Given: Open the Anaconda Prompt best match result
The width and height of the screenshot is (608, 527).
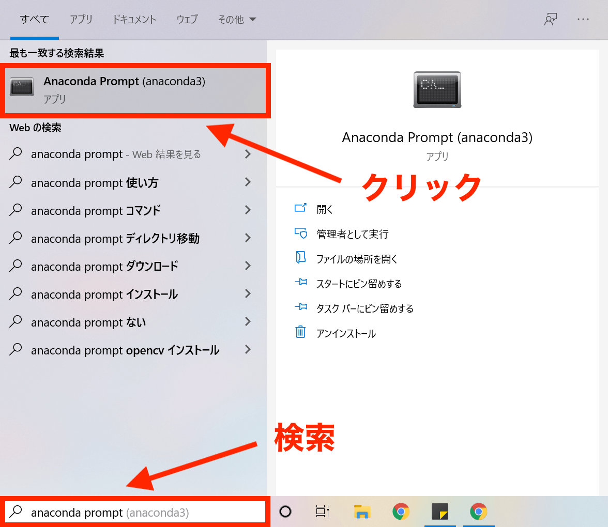Looking at the screenshot, I should pyautogui.click(x=124, y=89).
